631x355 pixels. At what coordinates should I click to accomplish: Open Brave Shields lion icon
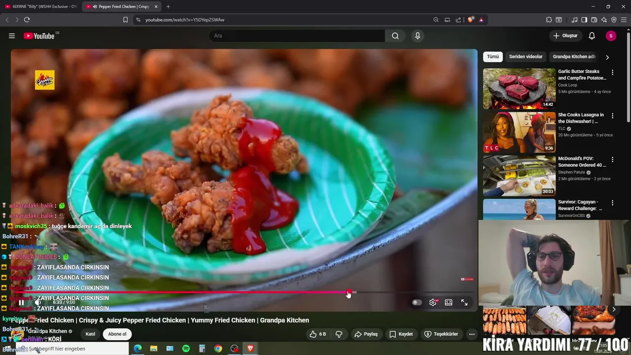(x=471, y=20)
